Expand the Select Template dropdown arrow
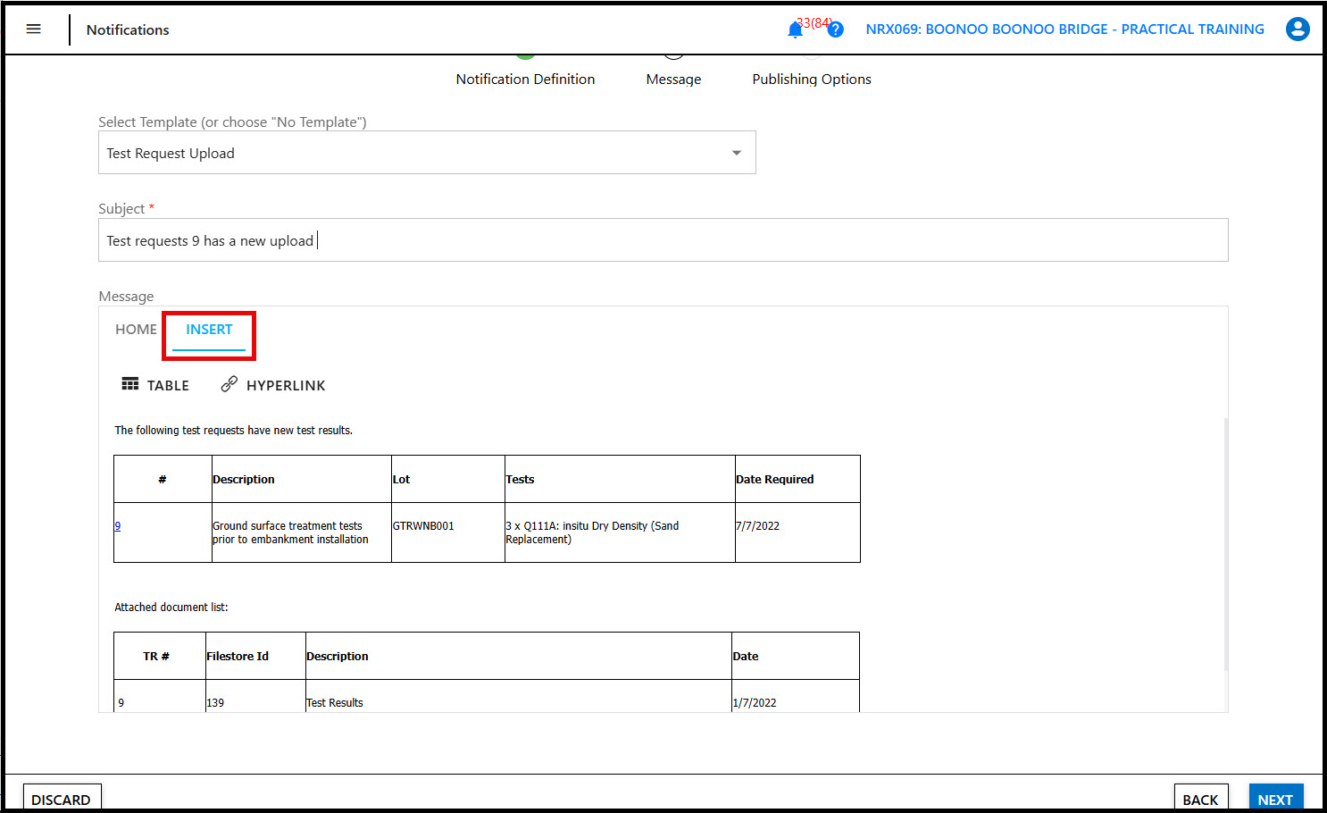The height and width of the screenshot is (813, 1327). [x=737, y=153]
